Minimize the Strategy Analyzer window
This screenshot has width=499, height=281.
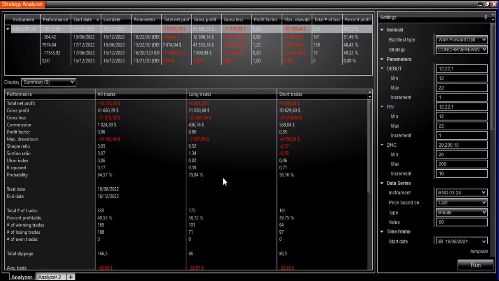(480, 4)
